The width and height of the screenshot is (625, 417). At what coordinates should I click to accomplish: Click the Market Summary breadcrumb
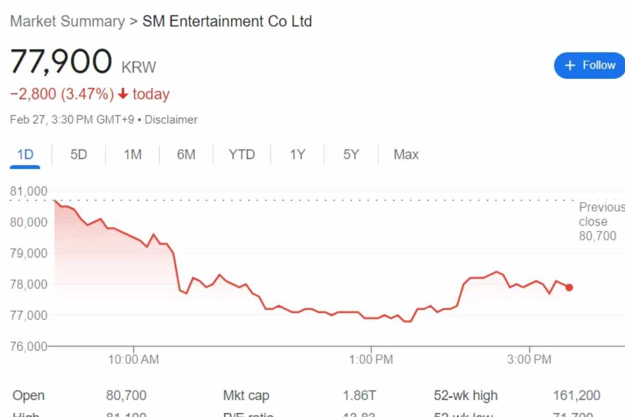[x=68, y=22]
